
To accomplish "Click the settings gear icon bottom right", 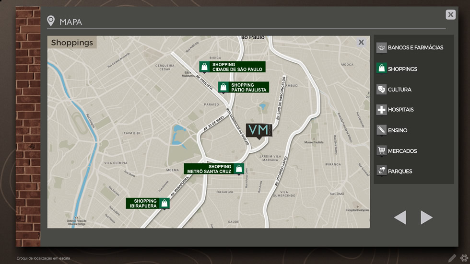I will pos(464,258).
